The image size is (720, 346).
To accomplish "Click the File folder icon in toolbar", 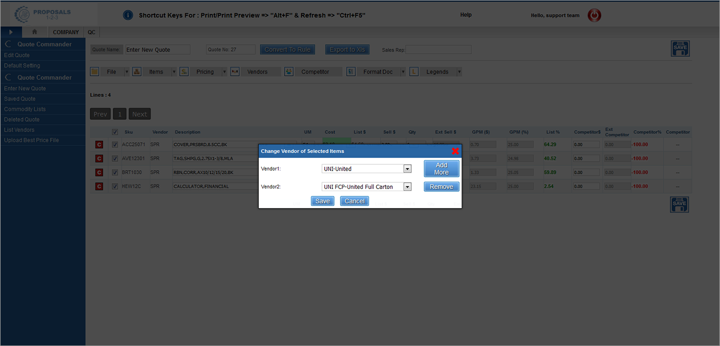I will 95,72.
